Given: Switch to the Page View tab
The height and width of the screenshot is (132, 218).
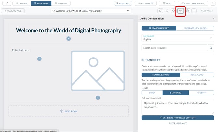Looking at the screenshot, I should click(x=41, y=3).
